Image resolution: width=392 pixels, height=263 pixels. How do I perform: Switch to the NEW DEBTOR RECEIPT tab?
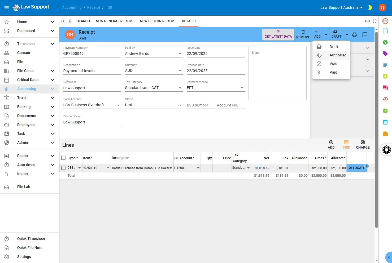[x=158, y=21]
